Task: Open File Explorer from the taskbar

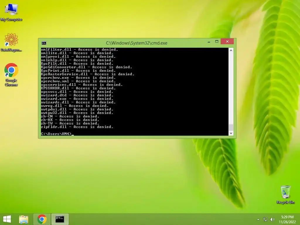Action: [24, 219]
